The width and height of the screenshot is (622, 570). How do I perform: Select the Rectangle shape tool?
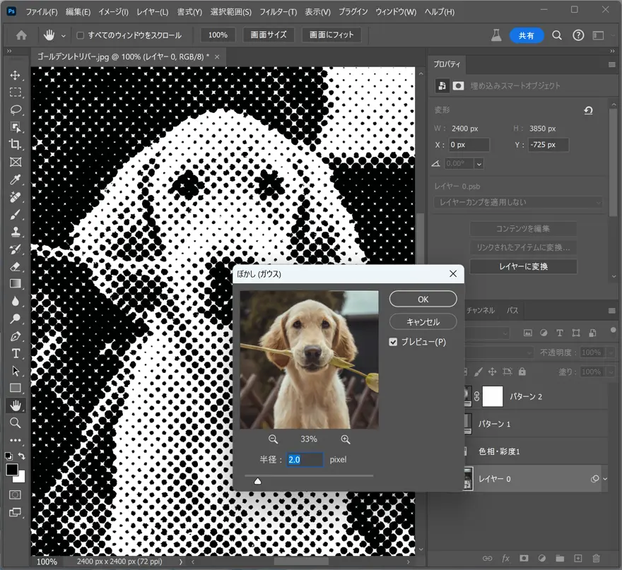16,388
